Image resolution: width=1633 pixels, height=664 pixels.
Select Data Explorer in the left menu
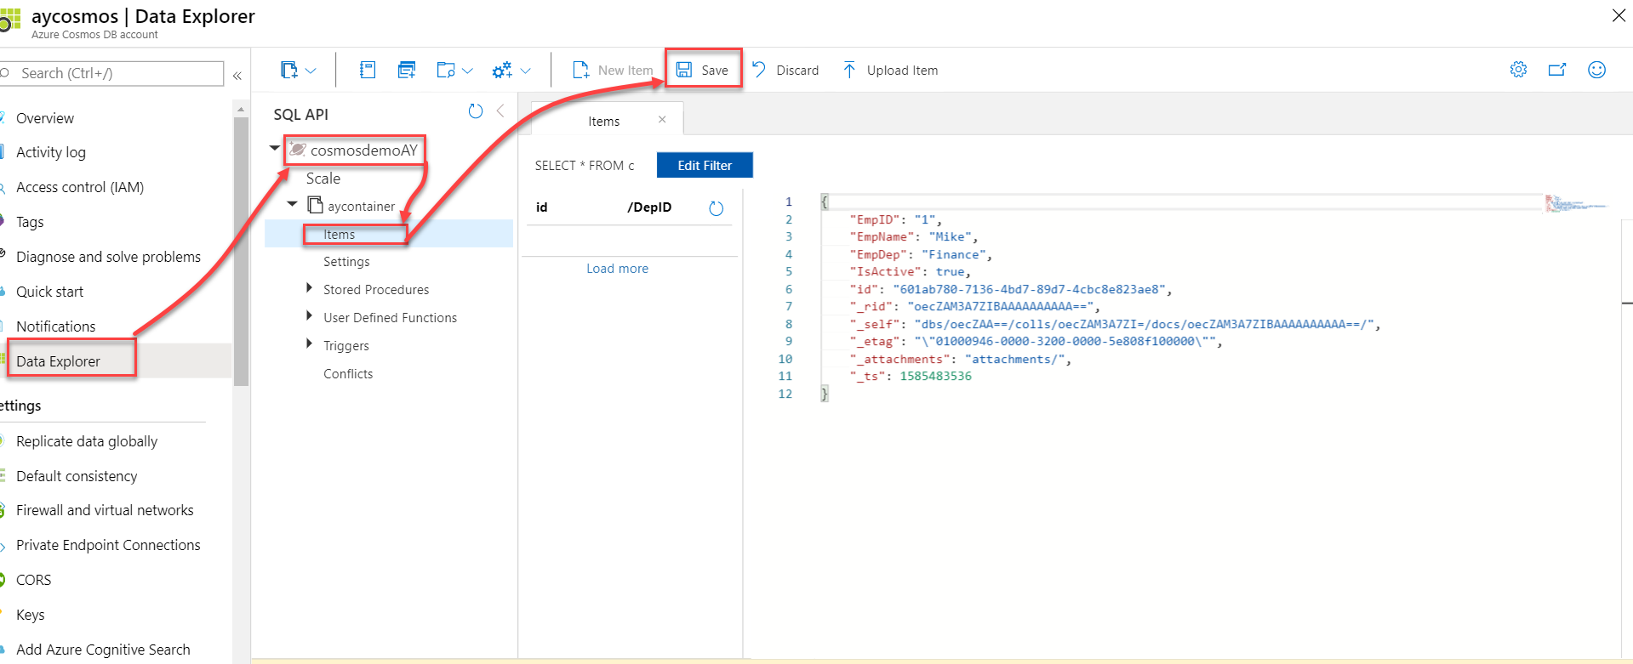click(59, 361)
